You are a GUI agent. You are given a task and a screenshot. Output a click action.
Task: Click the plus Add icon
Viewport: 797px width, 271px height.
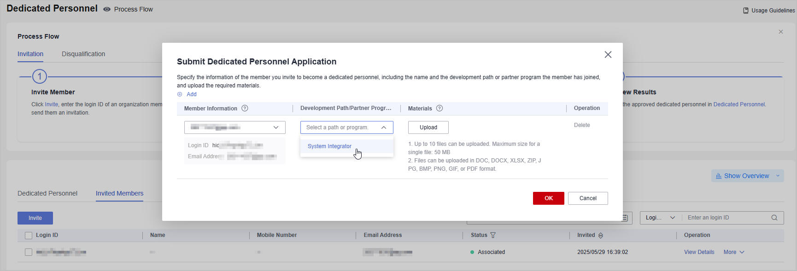(x=180, y=94)
